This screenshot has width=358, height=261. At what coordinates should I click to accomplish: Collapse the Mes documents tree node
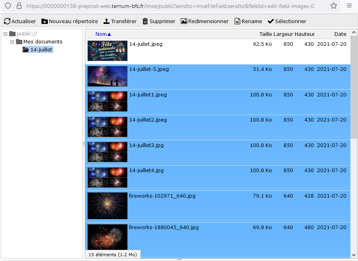[12, 42]
